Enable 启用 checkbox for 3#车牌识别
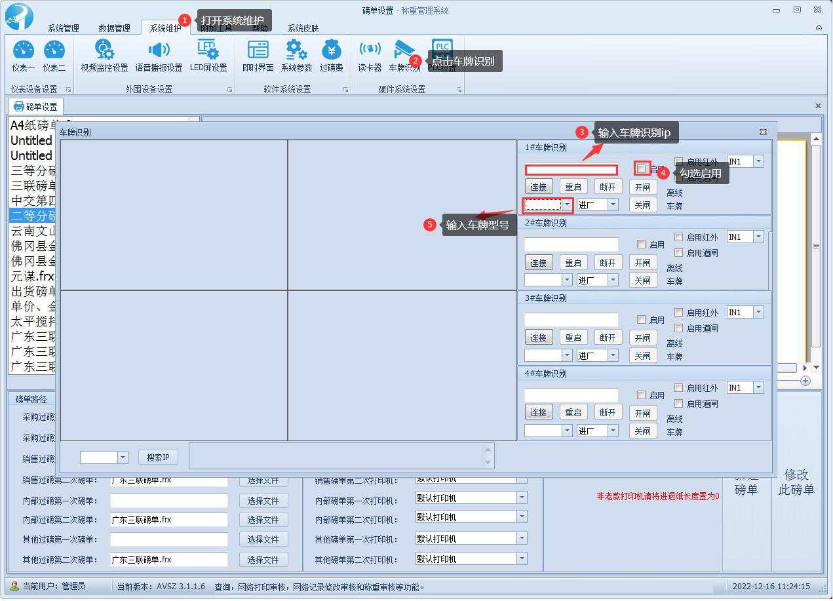Screen dimensions: 833x601 [642, 319]
